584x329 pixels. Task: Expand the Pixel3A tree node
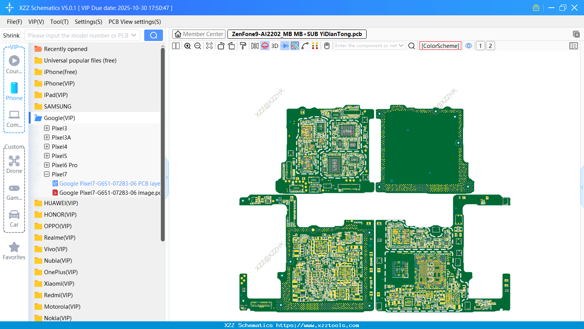47,137
